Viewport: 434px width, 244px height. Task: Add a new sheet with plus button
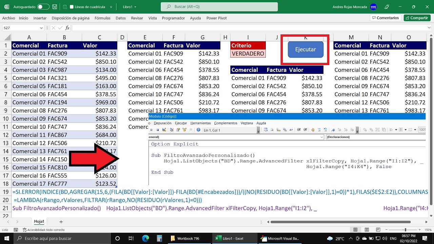(x=61, y=222)
